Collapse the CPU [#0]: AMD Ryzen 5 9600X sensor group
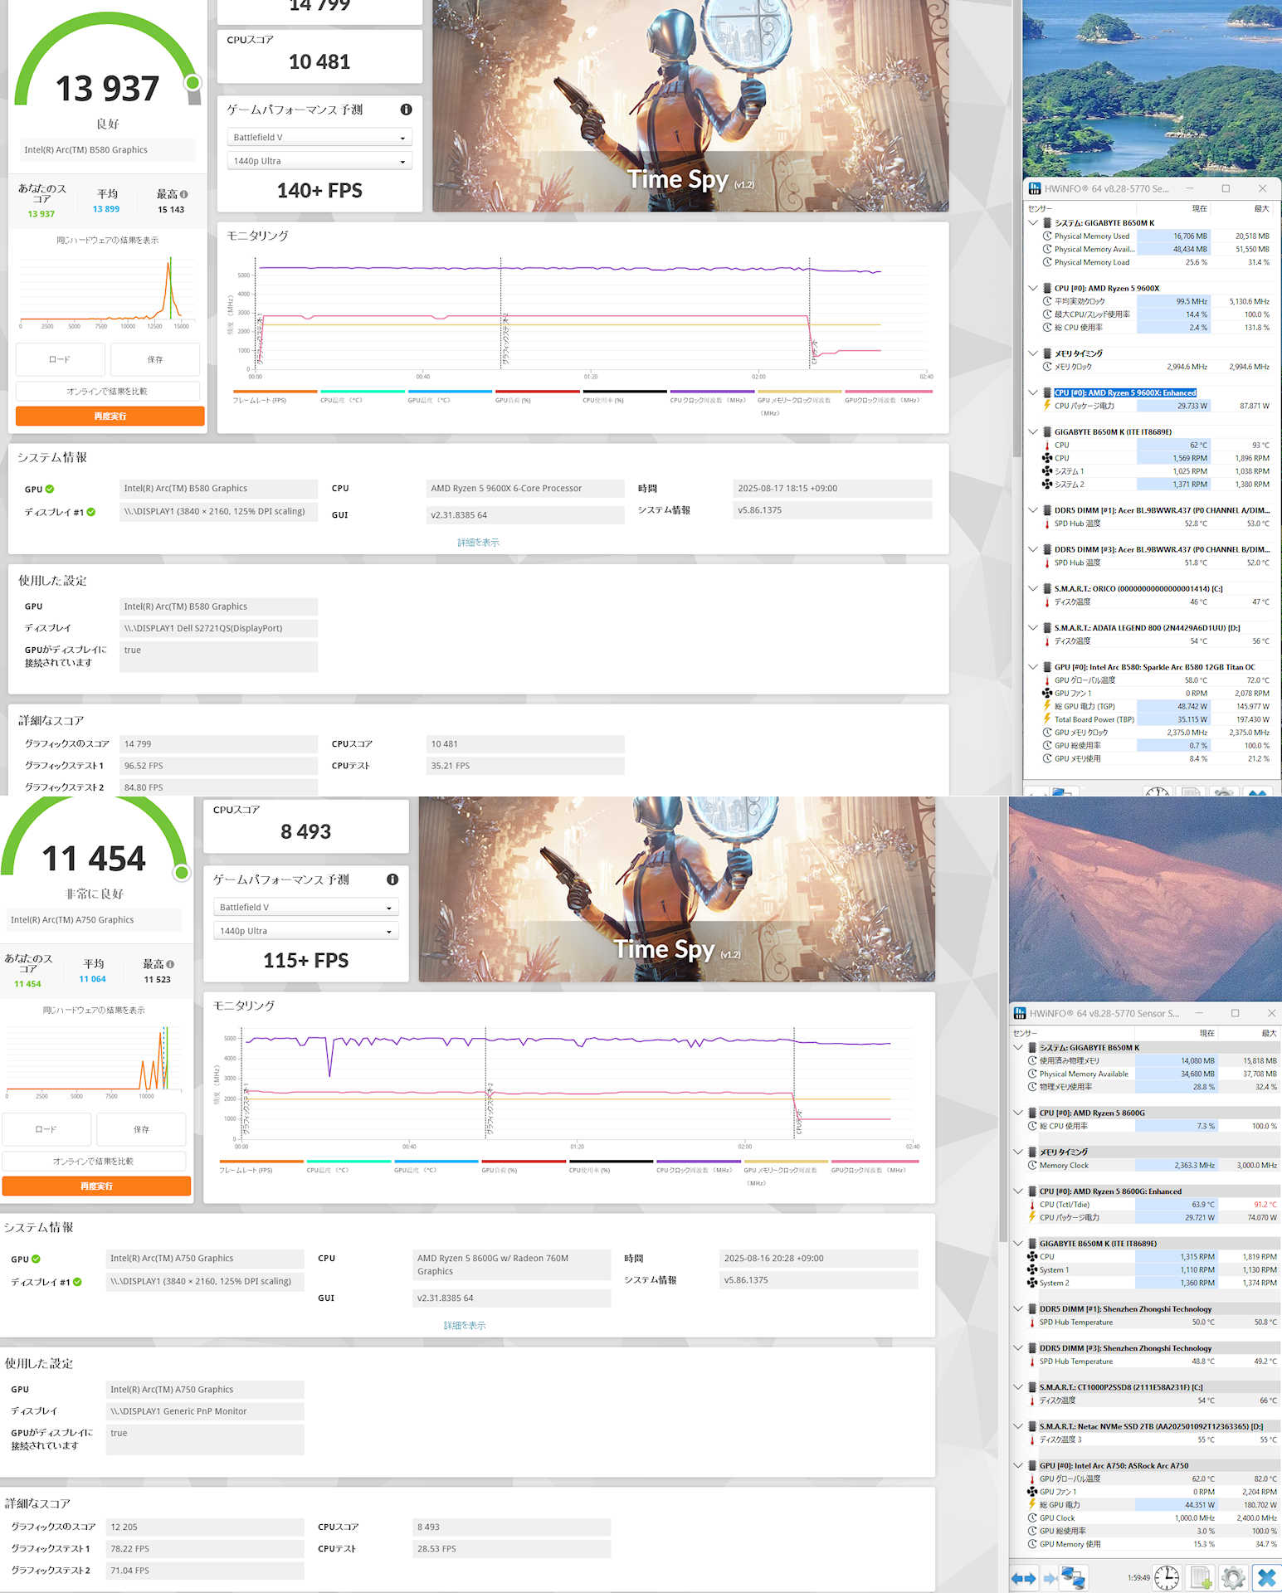The image size is (1282, 1593). pos(1033,288)
